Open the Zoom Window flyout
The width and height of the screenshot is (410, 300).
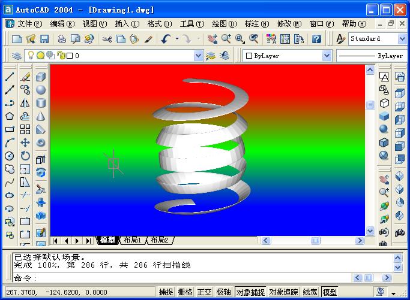click(x=240, y=39)
